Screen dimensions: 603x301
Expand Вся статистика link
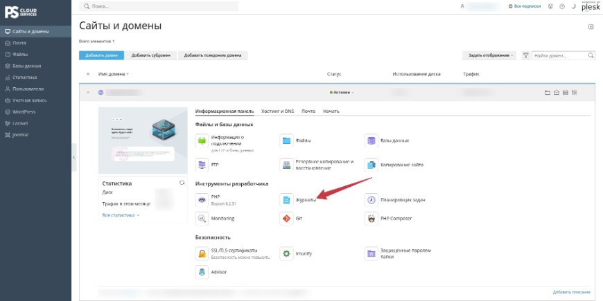[x=121, y=215]
